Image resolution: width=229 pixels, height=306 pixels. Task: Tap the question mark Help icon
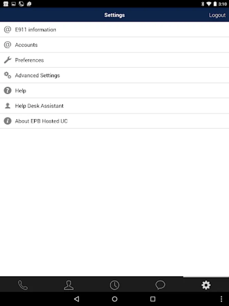point(7,91)
